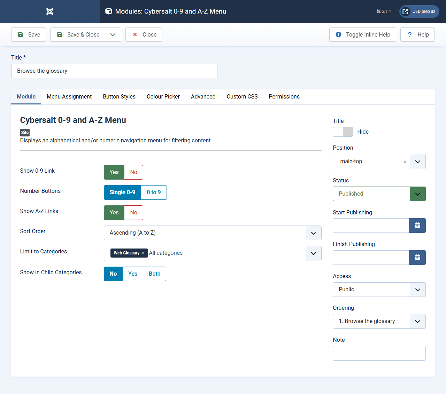The width and height of the screenshot is (446, 394).
Task: Click the JED prep az site button
Action: 419,11
